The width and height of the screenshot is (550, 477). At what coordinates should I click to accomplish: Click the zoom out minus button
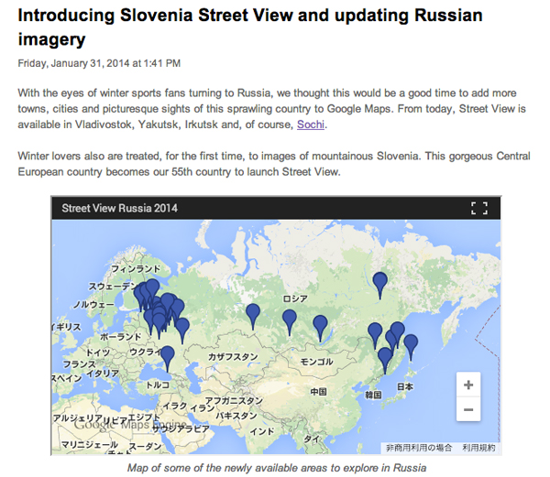coord(468,409)
